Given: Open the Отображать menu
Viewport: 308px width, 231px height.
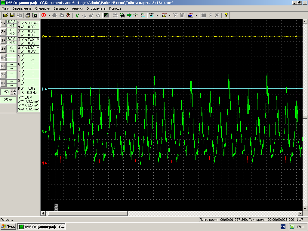Looking at the screenshot, I should coord(96,8).
